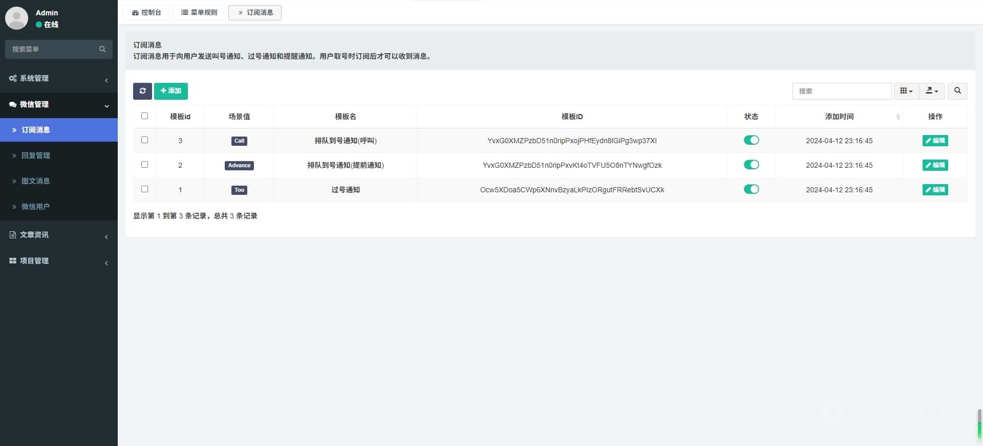The width and height of the screenshot is (983, 446).
Task: Sort table by 添加时间 column
Action: coord(839,117)
